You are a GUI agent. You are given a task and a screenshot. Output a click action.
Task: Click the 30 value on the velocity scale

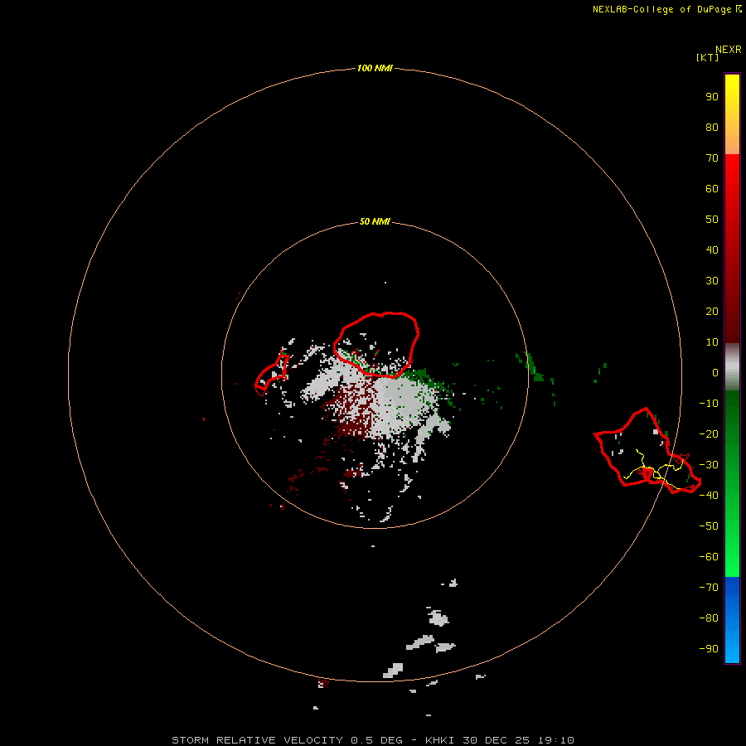(x=712, y=281)
